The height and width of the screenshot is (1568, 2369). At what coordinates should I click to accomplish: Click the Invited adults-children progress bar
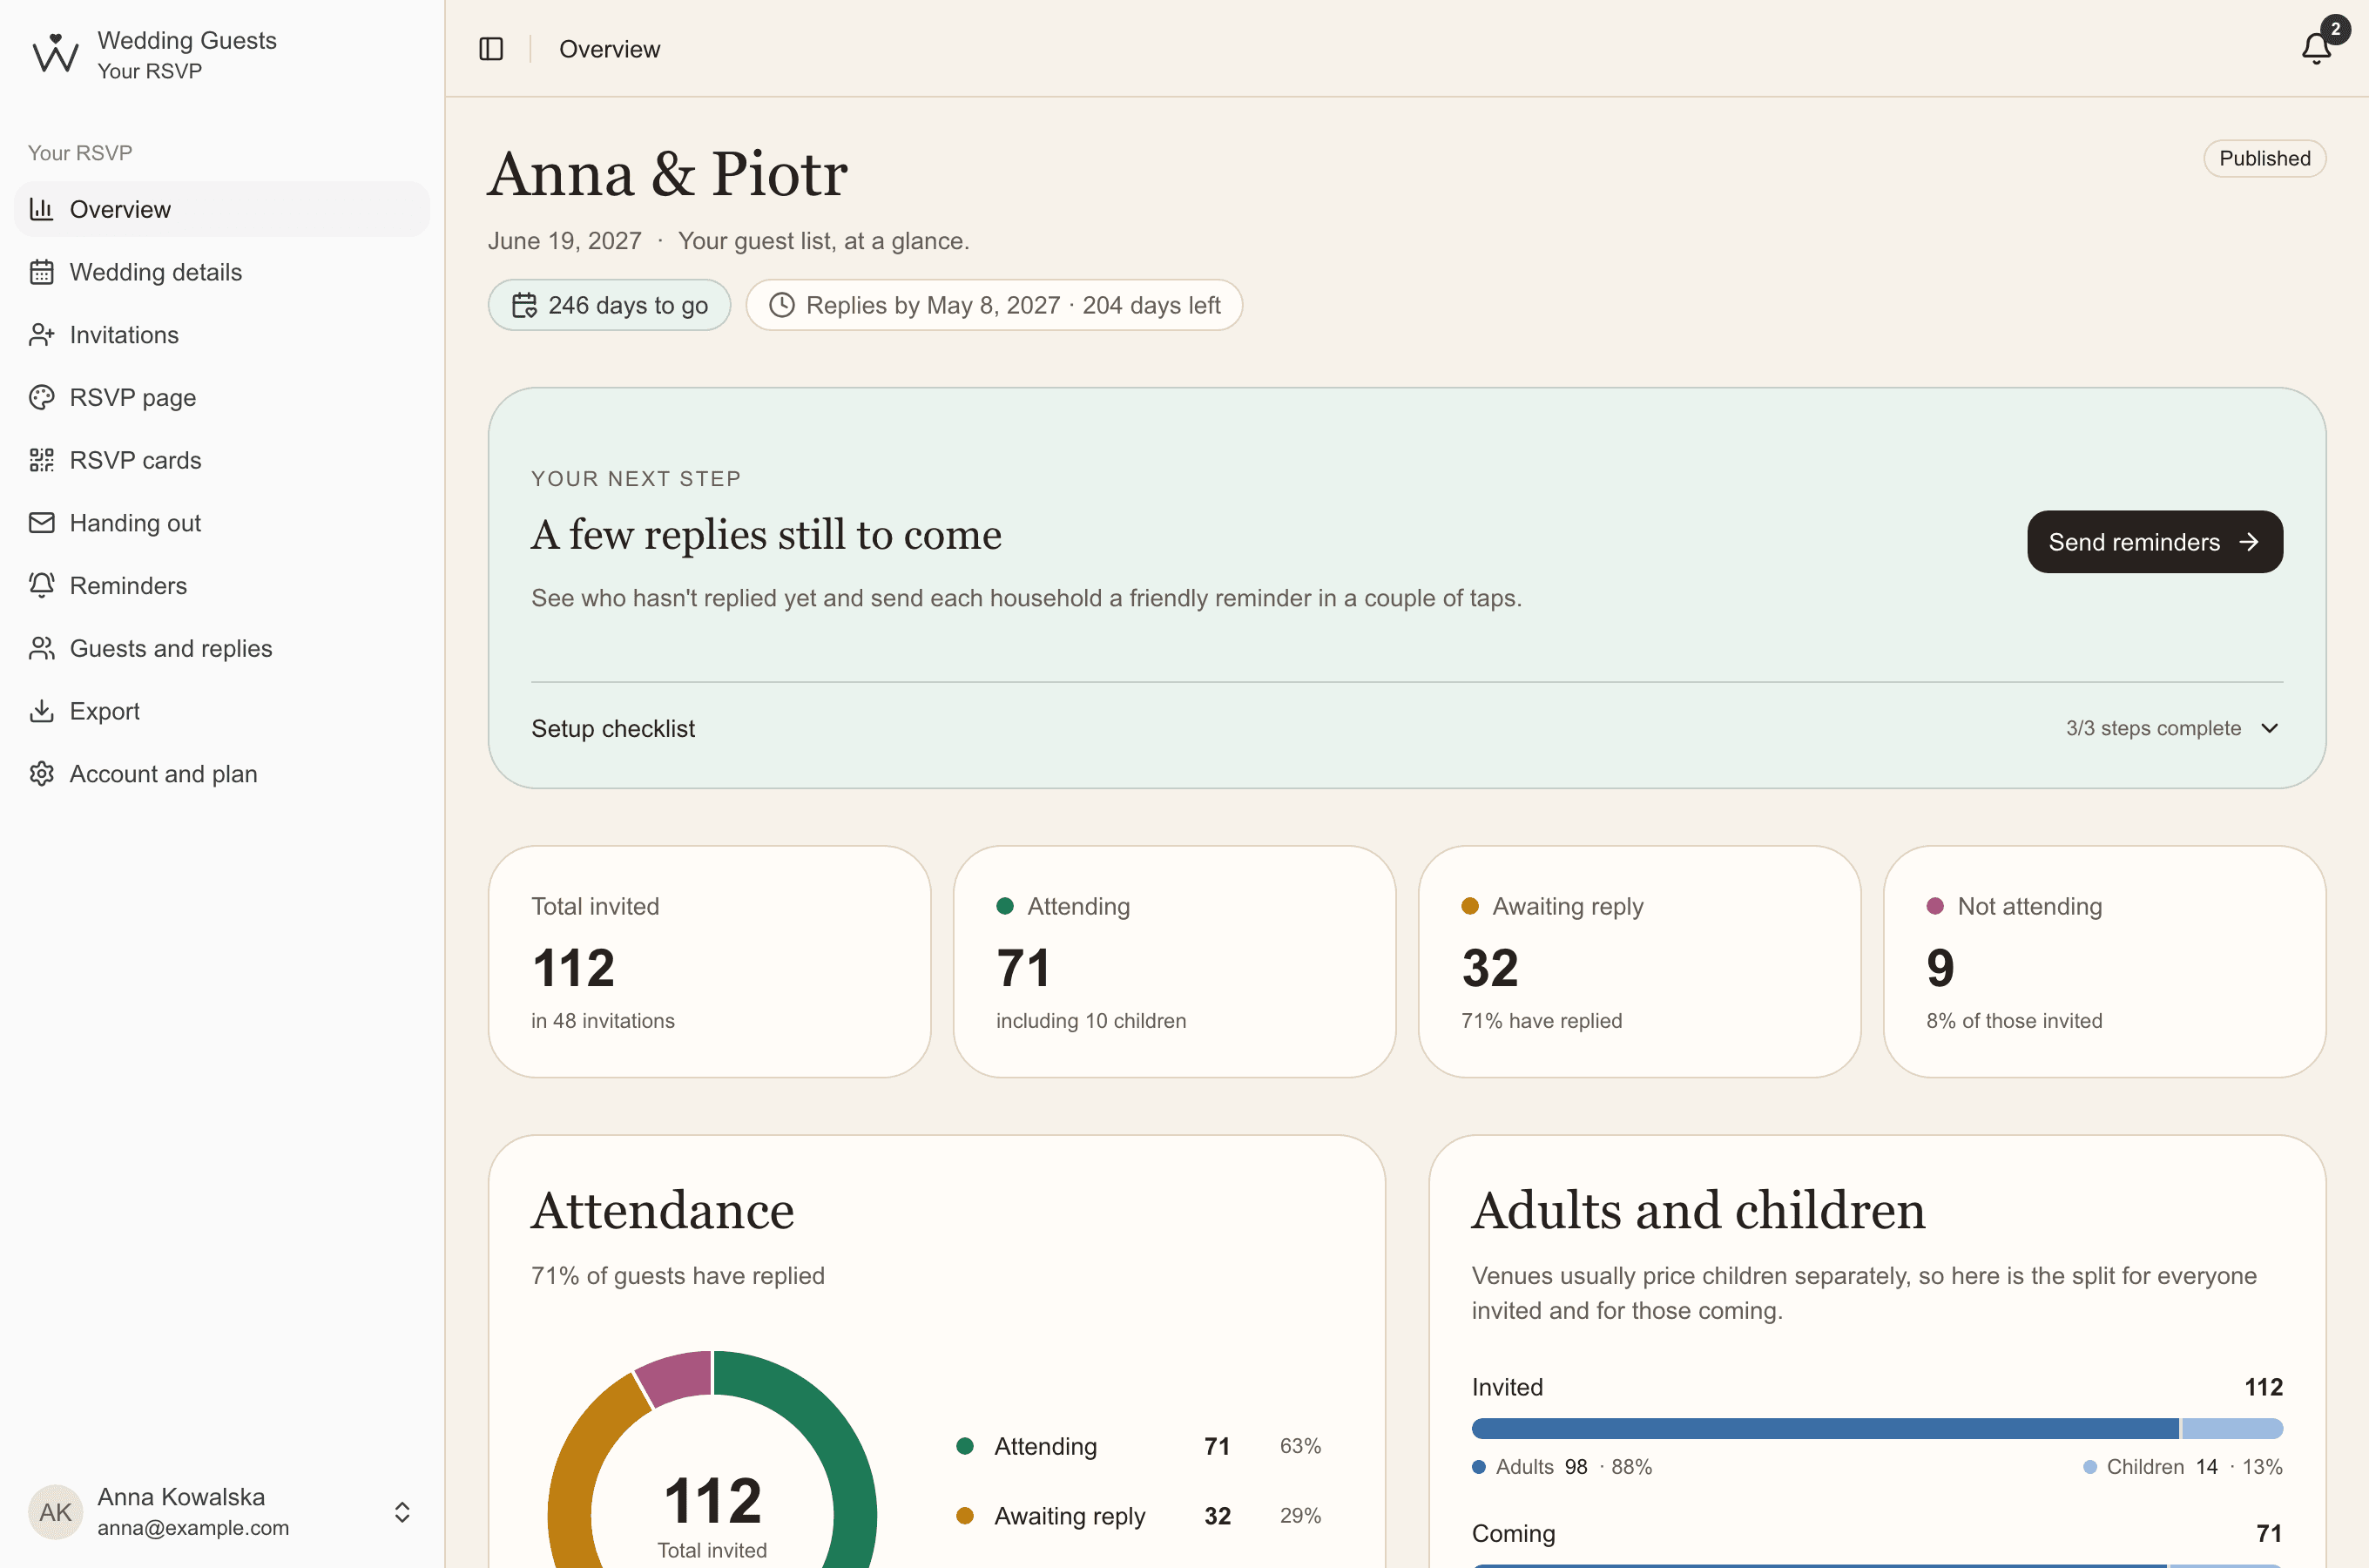(1876, 1428)
